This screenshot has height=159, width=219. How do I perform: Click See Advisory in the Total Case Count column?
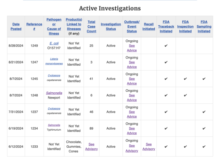pyautogui.click(x=91, y=146)
